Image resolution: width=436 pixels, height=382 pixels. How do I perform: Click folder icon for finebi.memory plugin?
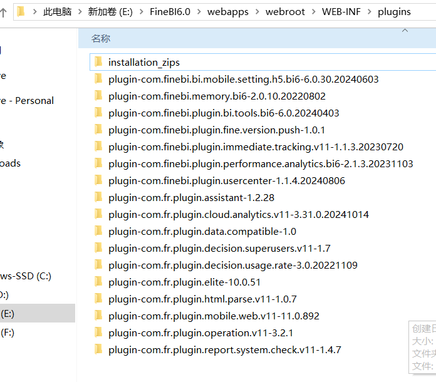pos(98,96)
